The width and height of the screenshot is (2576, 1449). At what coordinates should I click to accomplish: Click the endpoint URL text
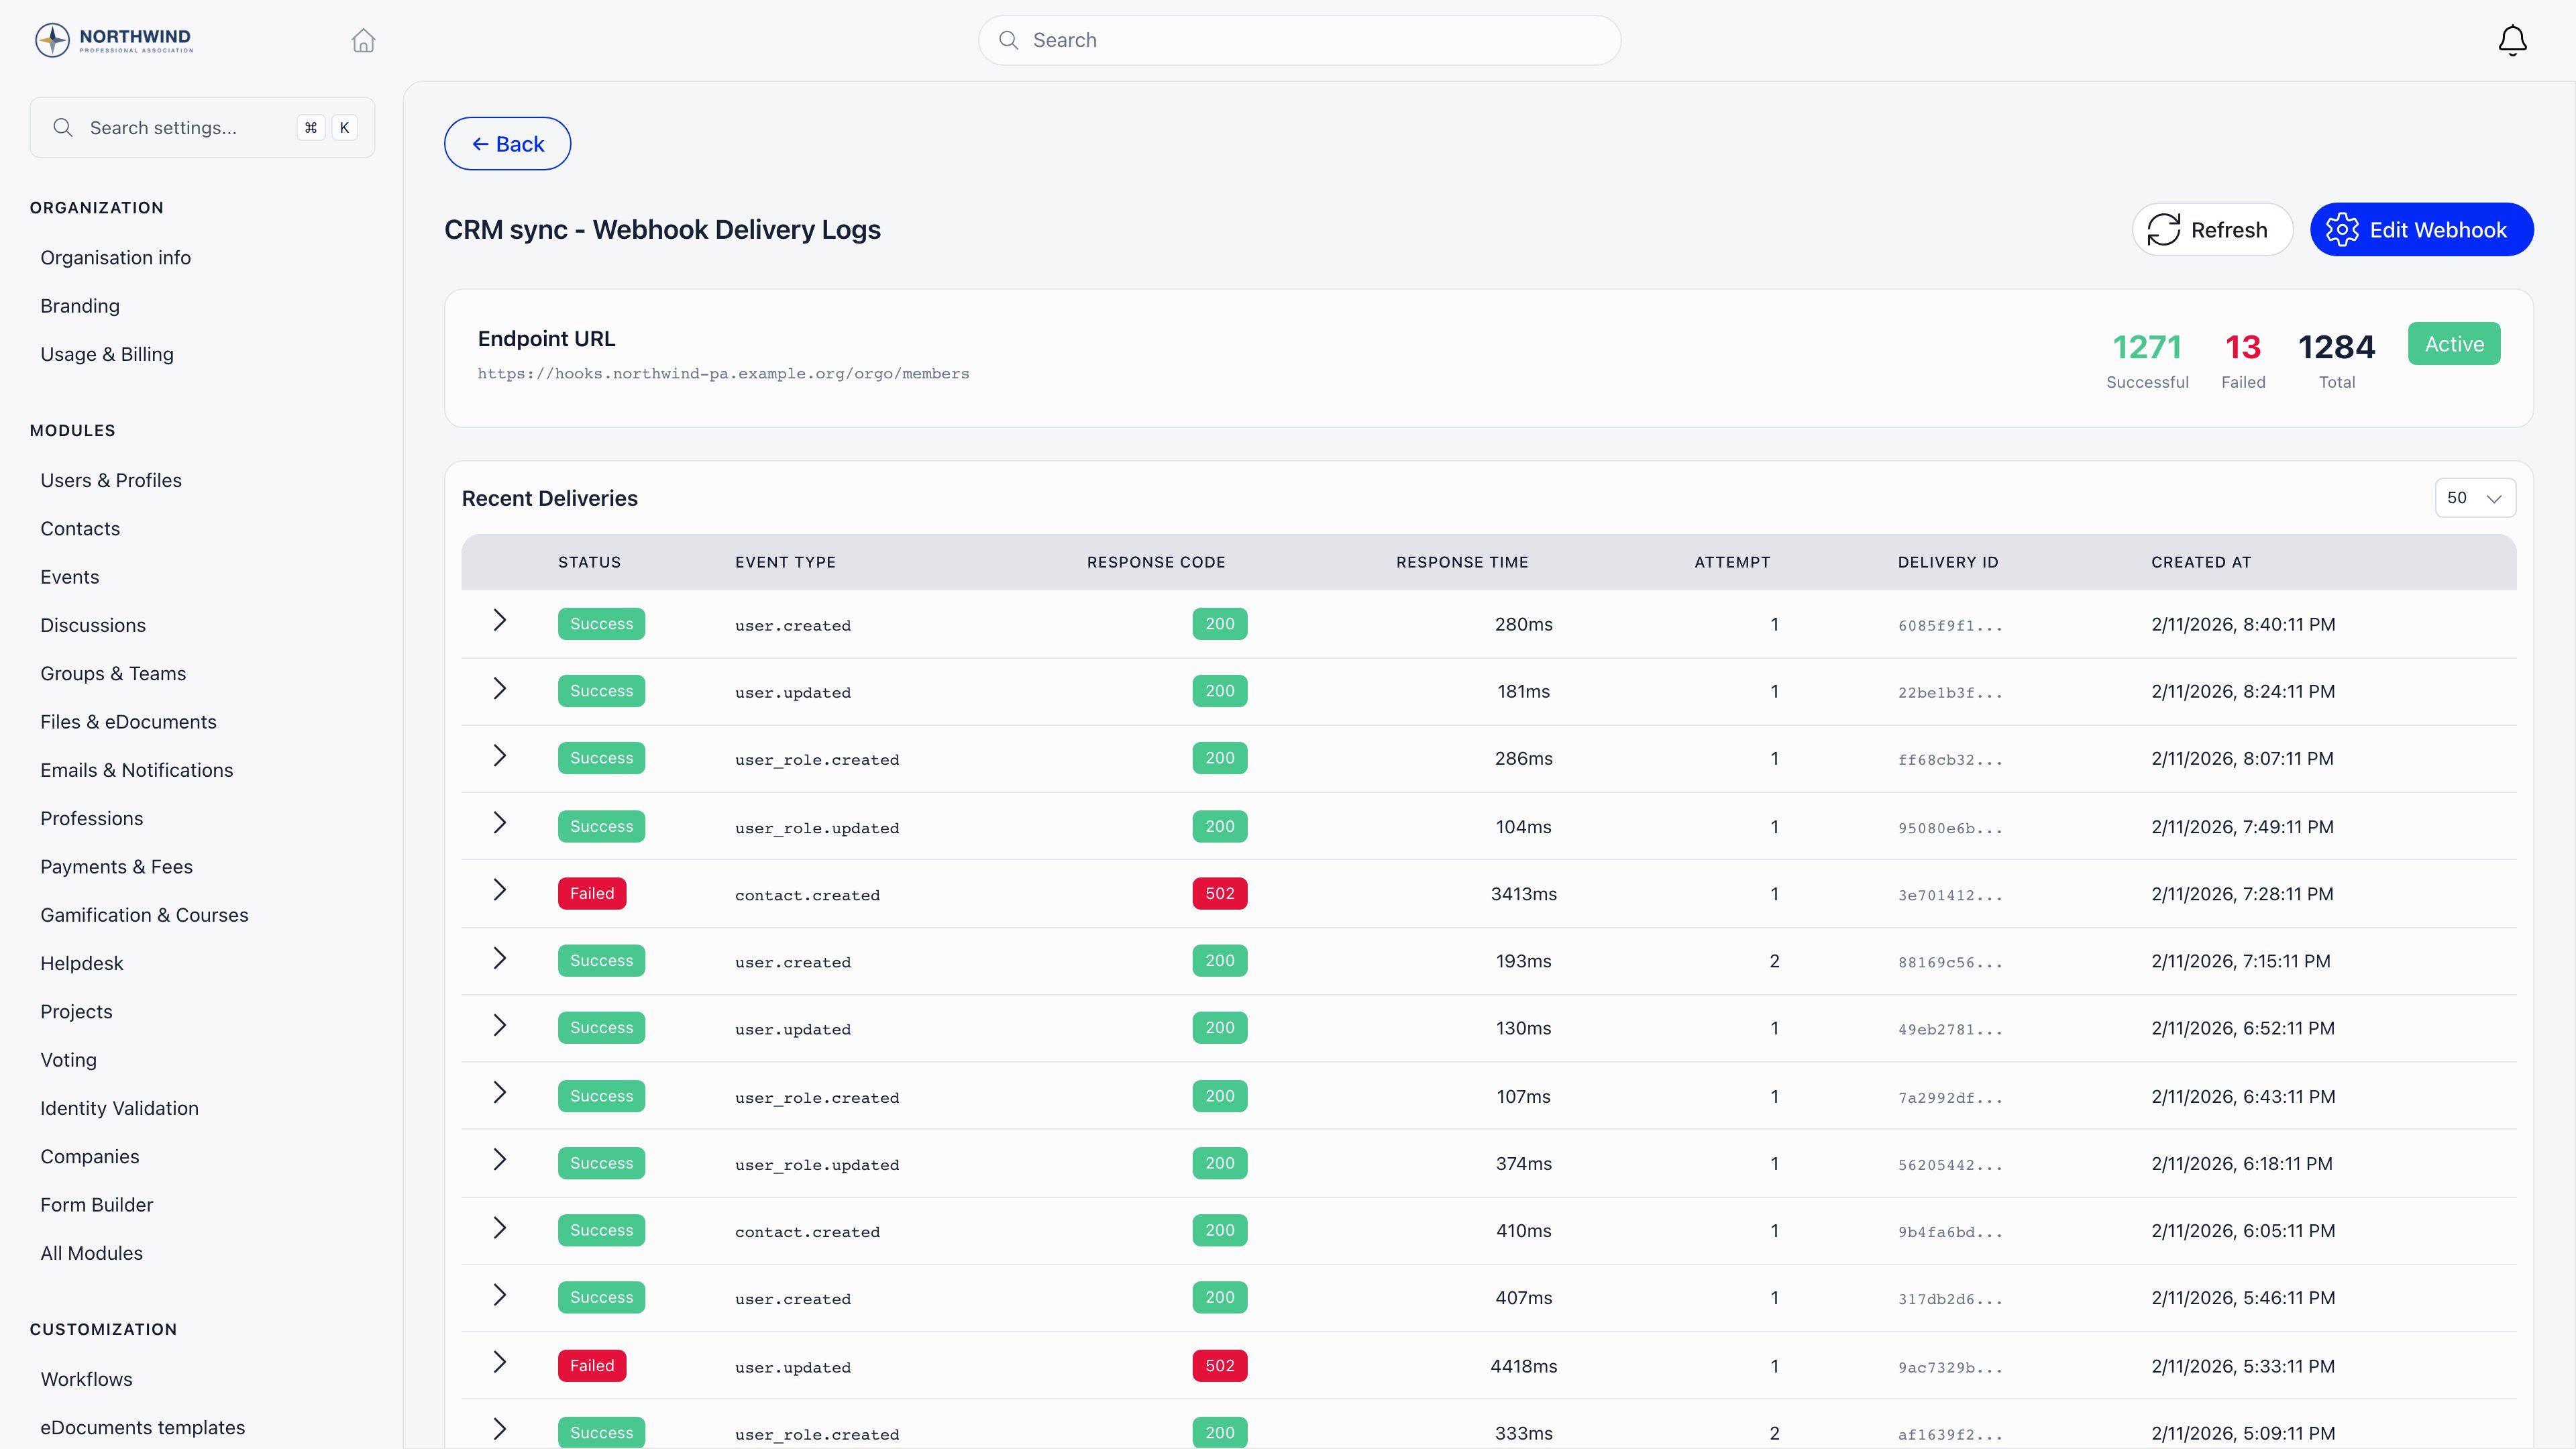(723, 374)
